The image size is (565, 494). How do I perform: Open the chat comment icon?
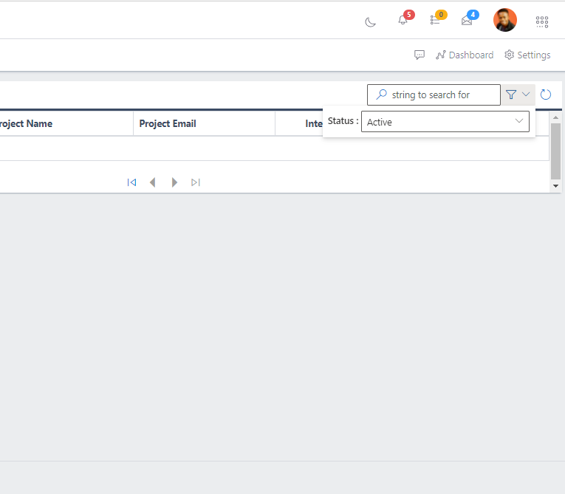(420, 55)
